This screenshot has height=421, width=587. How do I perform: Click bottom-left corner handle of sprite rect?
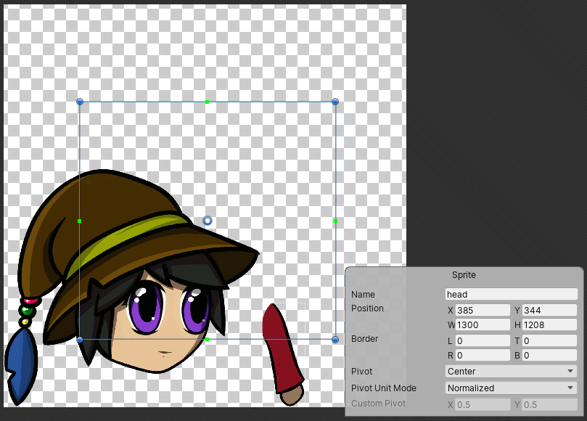pyautogui.click(x=80, y=339)
